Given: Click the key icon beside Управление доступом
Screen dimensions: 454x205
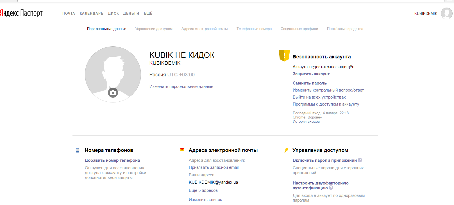Looking at the screenshot, I should point(286,150).
